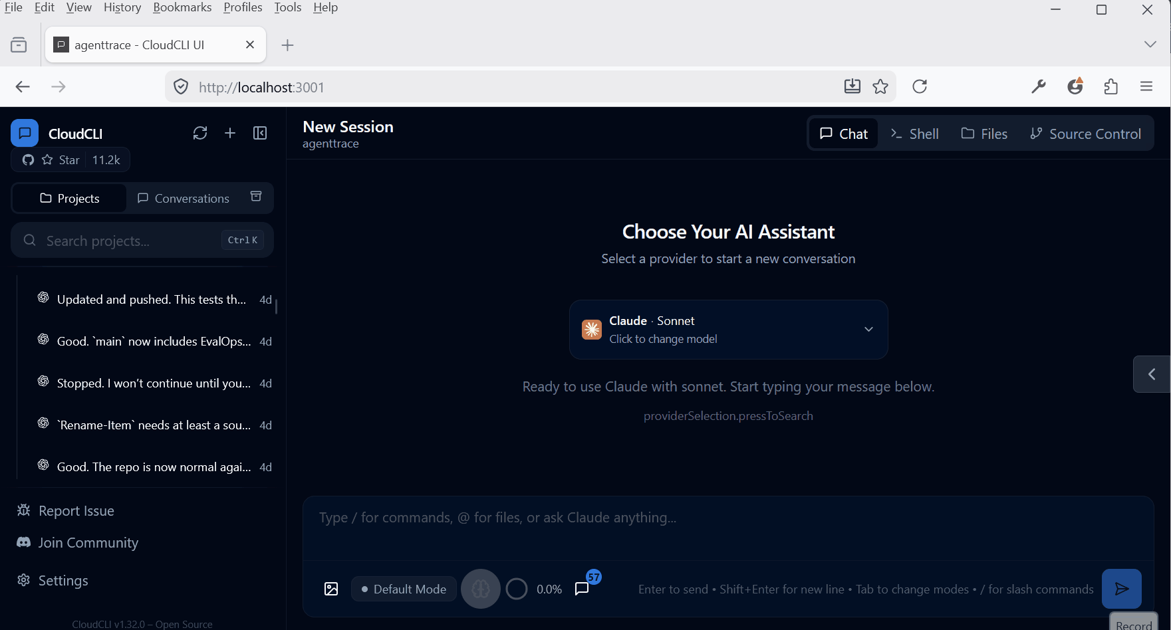Close the agenttrace CloudCLI UI tab

pyautogui.click(x=250, y=45)
